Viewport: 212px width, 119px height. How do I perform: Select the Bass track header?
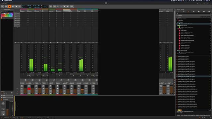tap(88, 11)
